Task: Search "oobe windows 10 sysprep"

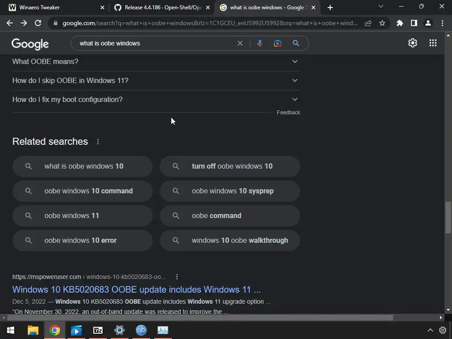Action: (230, 191)
